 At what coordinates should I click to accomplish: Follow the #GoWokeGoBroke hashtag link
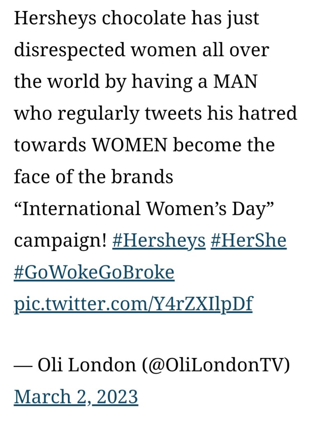(94, 272)
